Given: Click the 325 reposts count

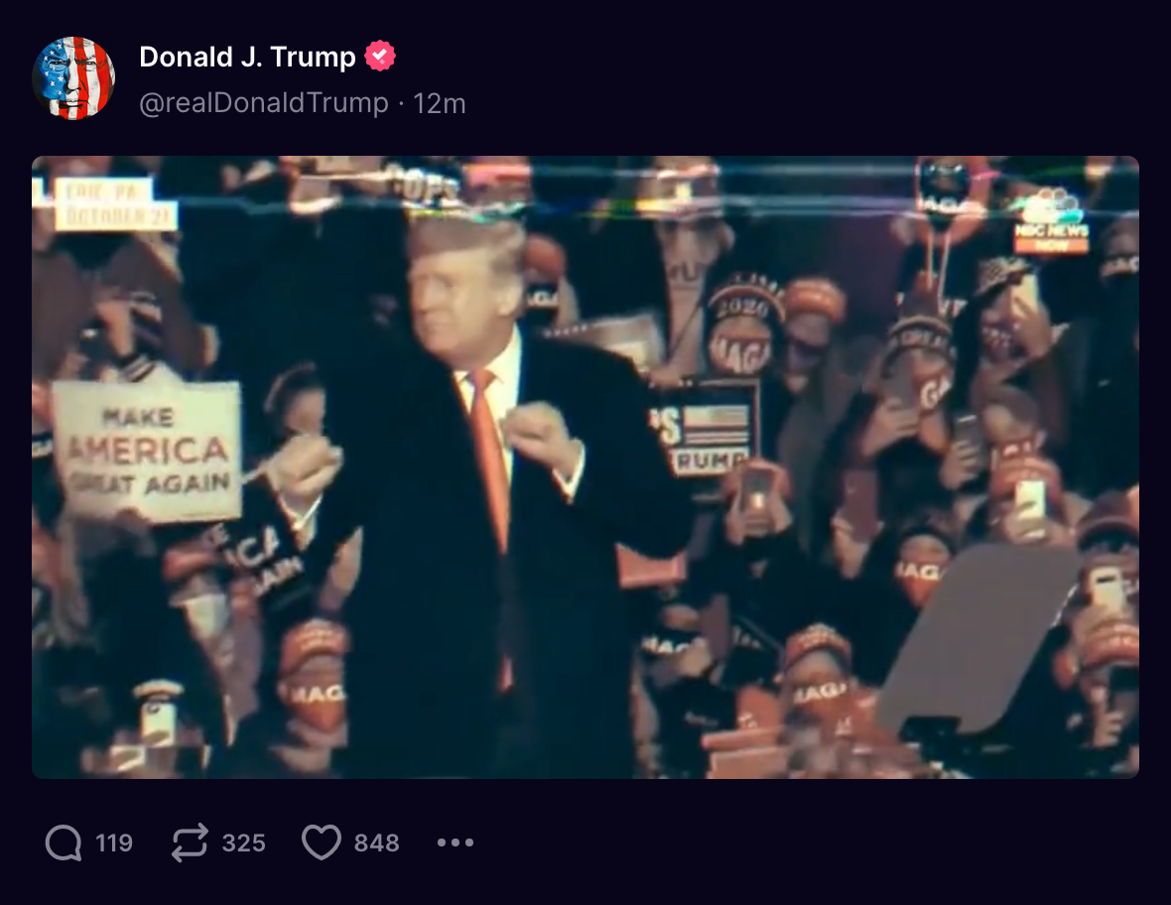Looking at the screenshot, I should click(243, 843).
